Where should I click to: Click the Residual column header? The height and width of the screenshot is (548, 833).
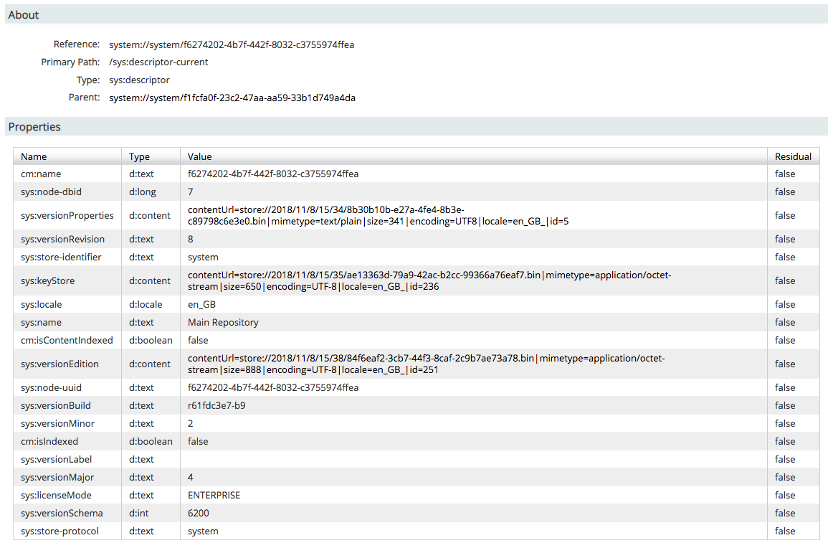(793, 157)
